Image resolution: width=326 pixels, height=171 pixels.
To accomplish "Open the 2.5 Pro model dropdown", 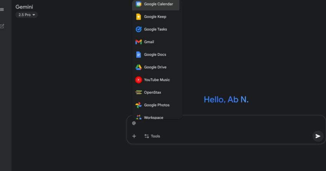I will click(x=27, y=15).
